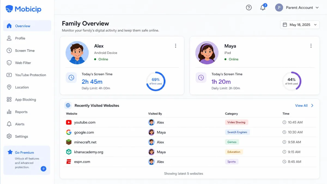327x184 pixels.
Task: Click the Time column header
Action: click(286, 114)
